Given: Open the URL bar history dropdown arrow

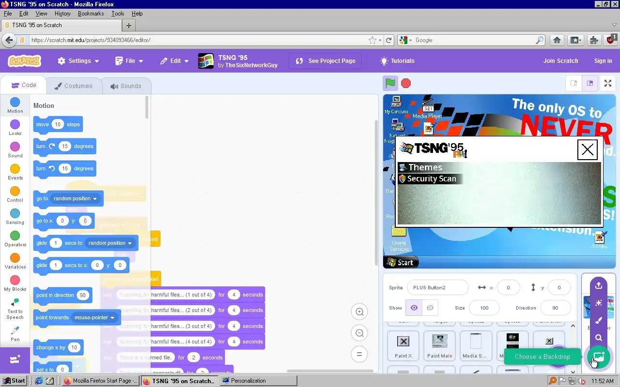Looking at the screenshot, I should 380,40.
